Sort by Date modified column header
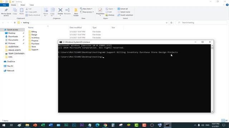This screenshot has height=128, width=229. pos(75,27)
